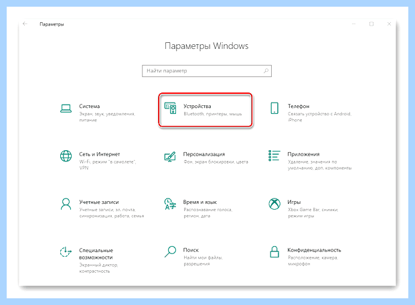Click 'Xbox Game Bar, снимки, режим игры' text
Screen dimensions: 415x305
(x=313, y=212)
